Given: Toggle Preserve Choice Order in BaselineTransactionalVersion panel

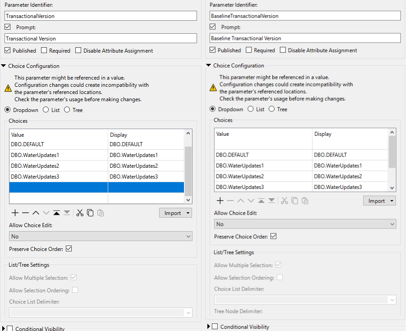Looking at the screenshot, I should tap(274, 236).
